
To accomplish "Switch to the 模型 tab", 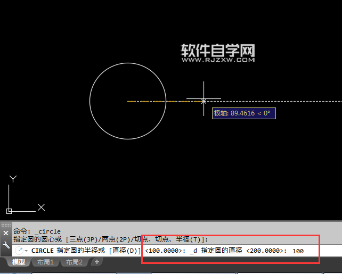I will (18, 262).
